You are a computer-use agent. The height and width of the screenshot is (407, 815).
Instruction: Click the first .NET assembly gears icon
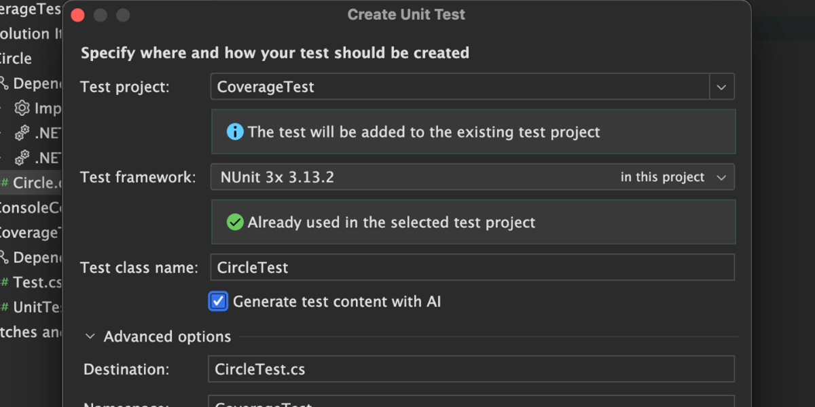[22, 133]
